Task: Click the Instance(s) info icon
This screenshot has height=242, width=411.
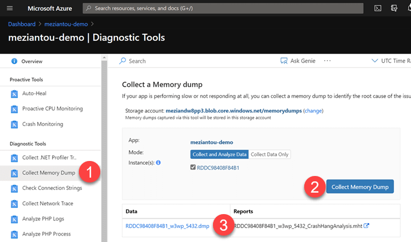Action: coord(158,162)
